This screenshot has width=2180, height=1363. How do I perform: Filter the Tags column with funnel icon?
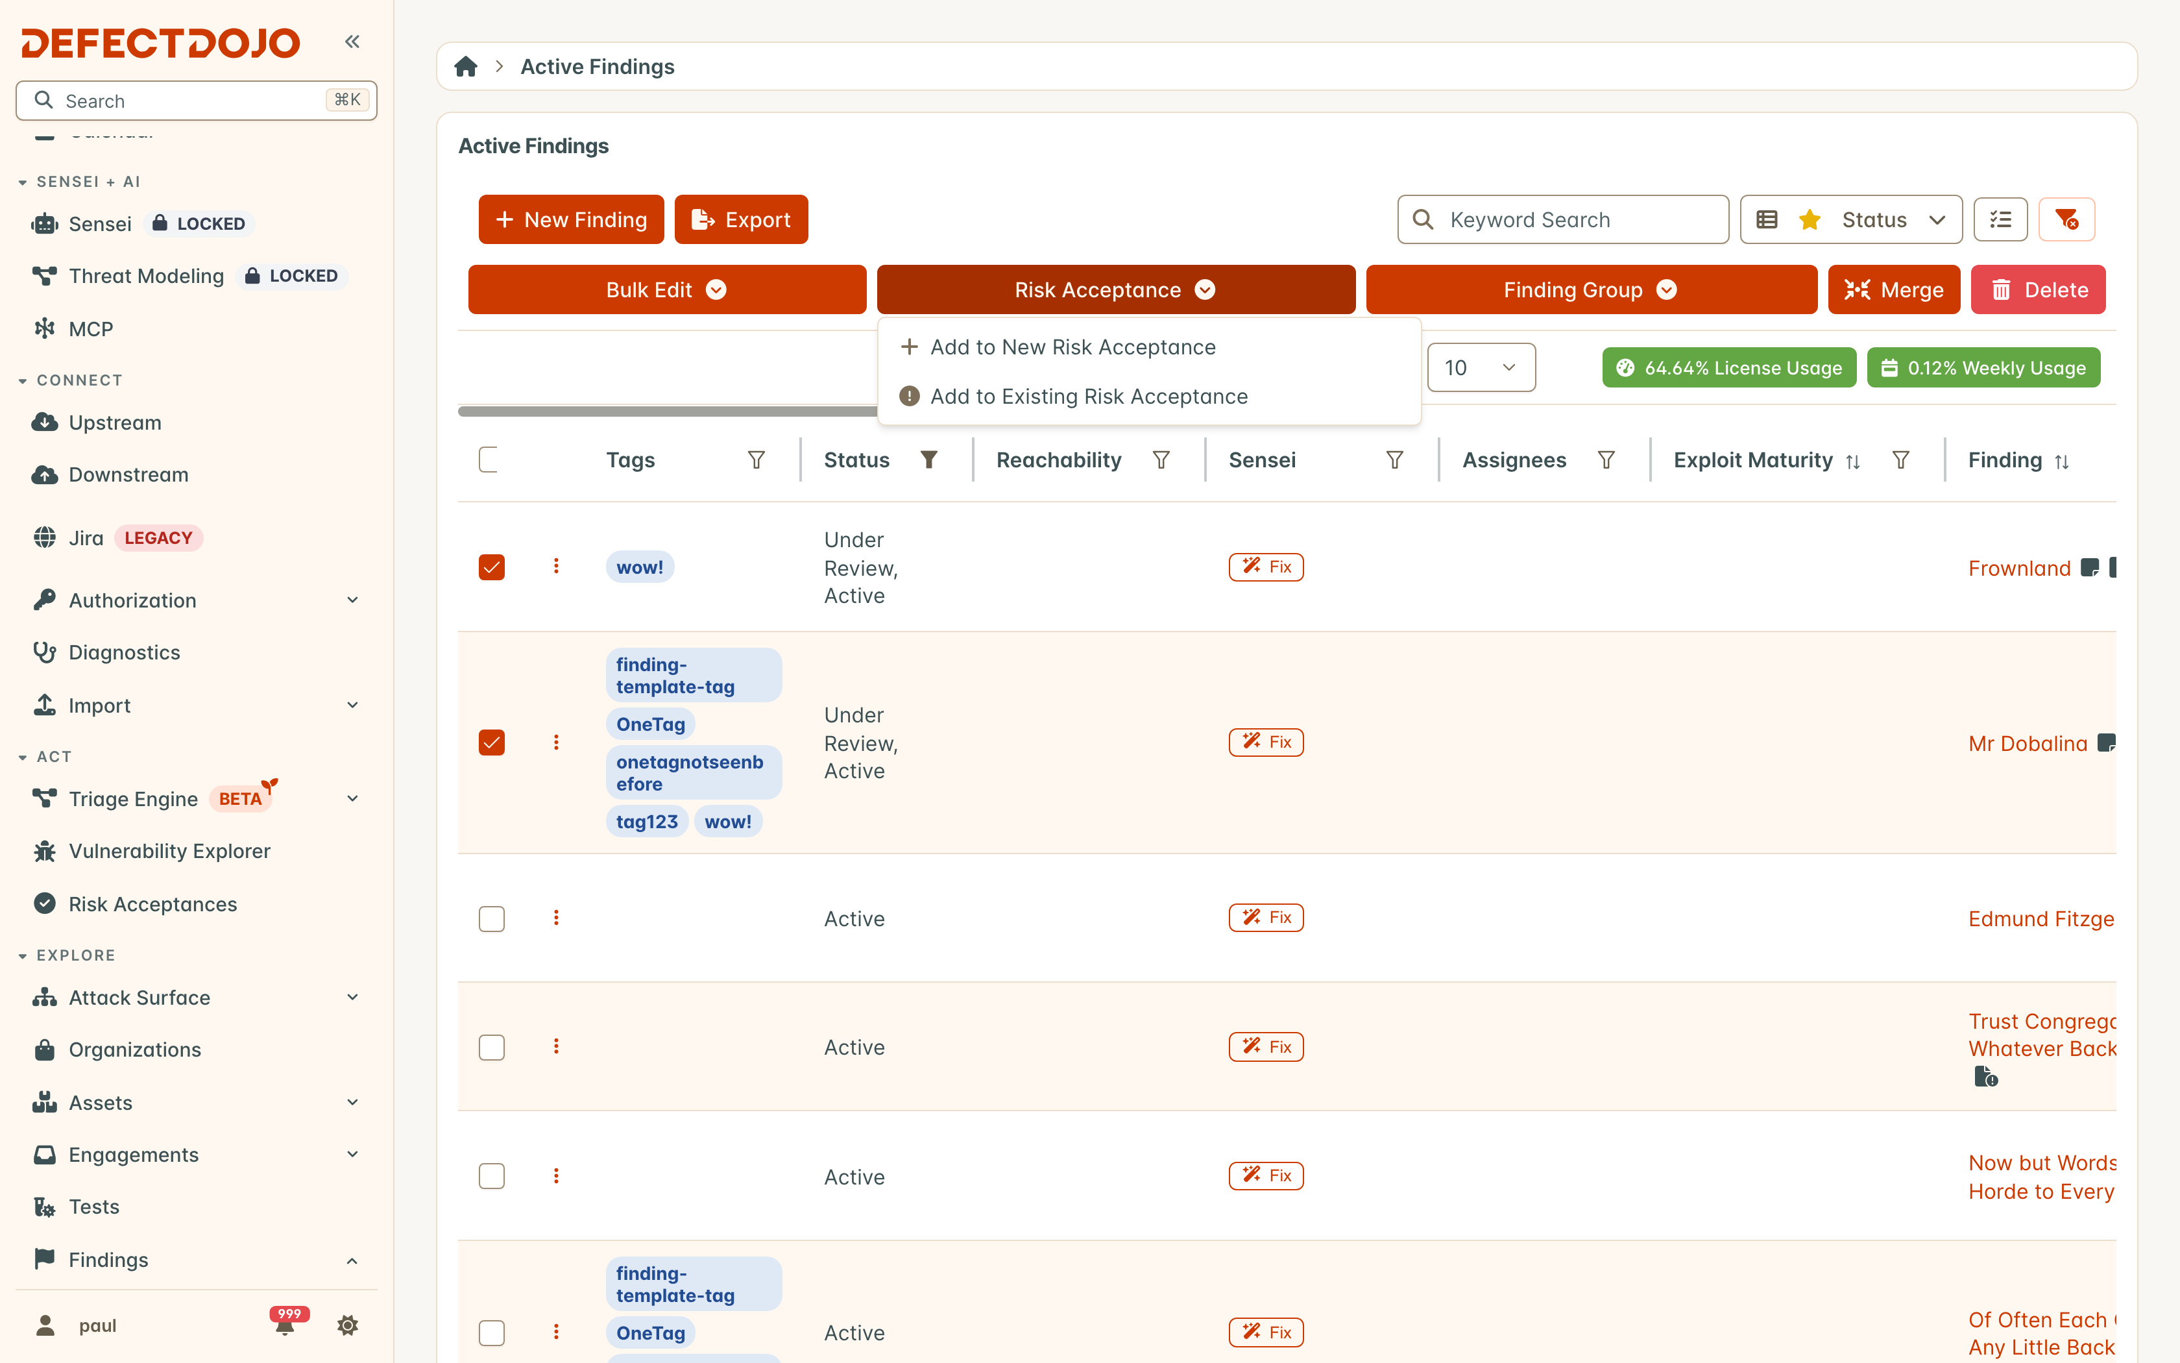757,461
